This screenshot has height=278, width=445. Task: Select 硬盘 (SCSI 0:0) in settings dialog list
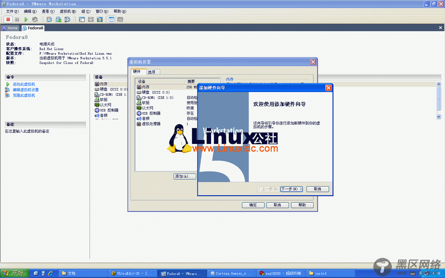[167, 92]
